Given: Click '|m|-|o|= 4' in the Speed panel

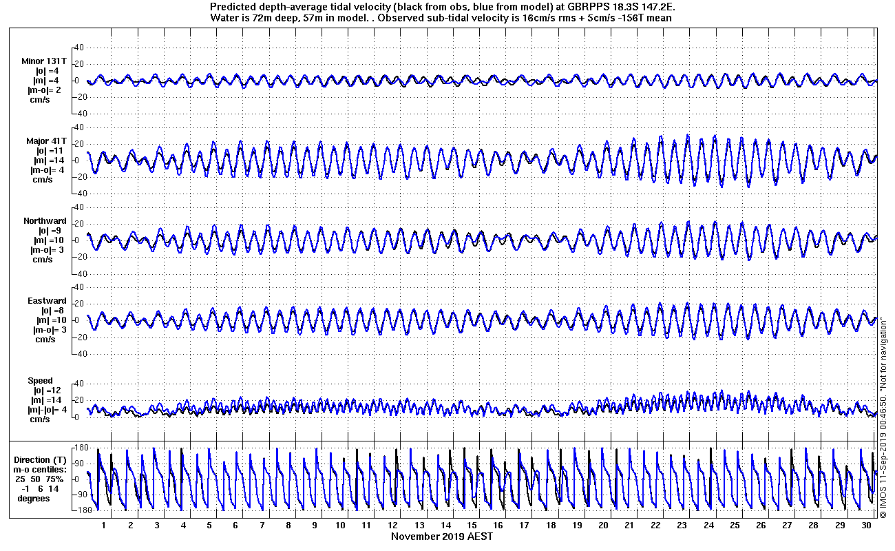Looking at the screenshot, I should pos(48,409).
